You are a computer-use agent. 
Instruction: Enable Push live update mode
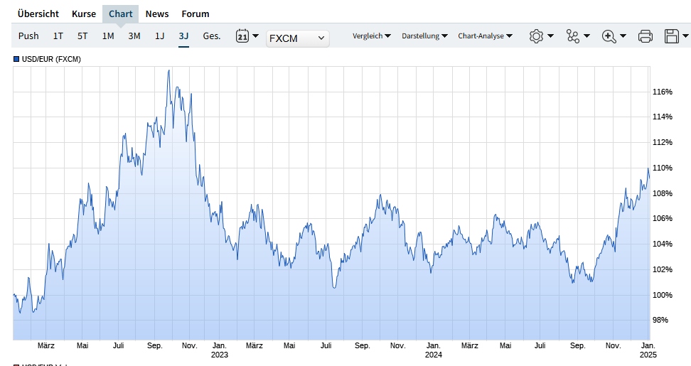[x=28, y=36]
